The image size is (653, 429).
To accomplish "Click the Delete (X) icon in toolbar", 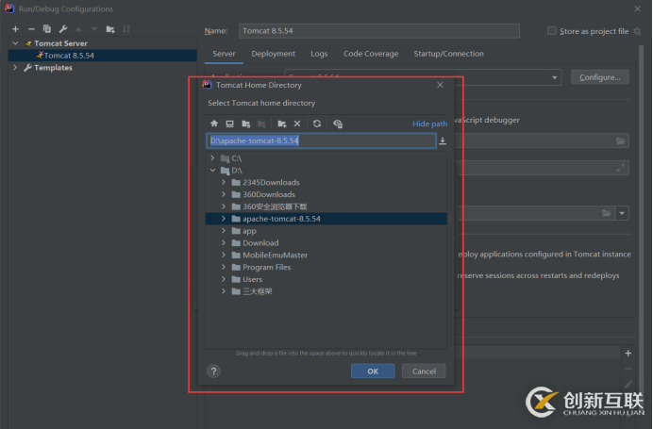I will [297, 124].
